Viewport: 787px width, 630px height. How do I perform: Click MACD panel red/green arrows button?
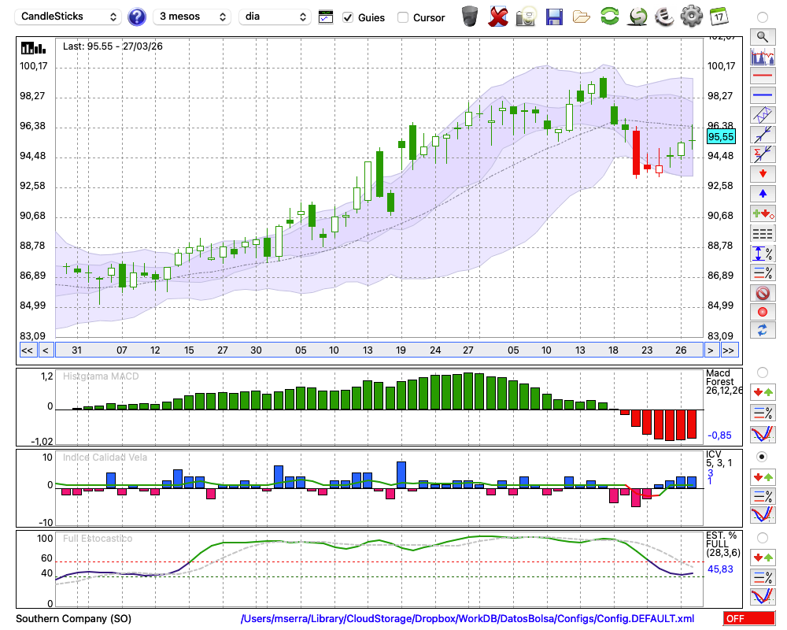[763, 392]
